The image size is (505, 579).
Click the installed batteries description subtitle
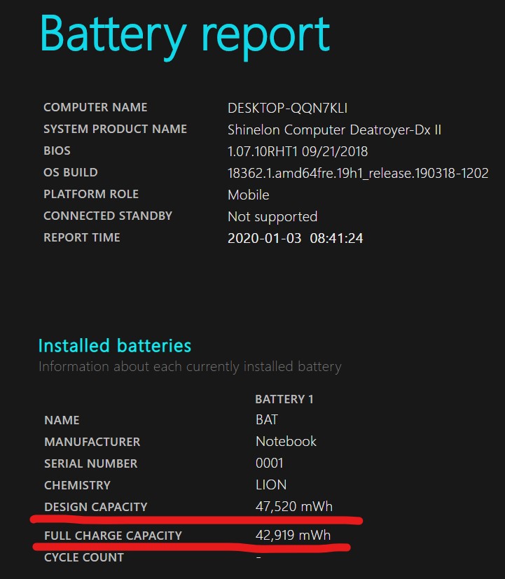(x=189, y=366)
